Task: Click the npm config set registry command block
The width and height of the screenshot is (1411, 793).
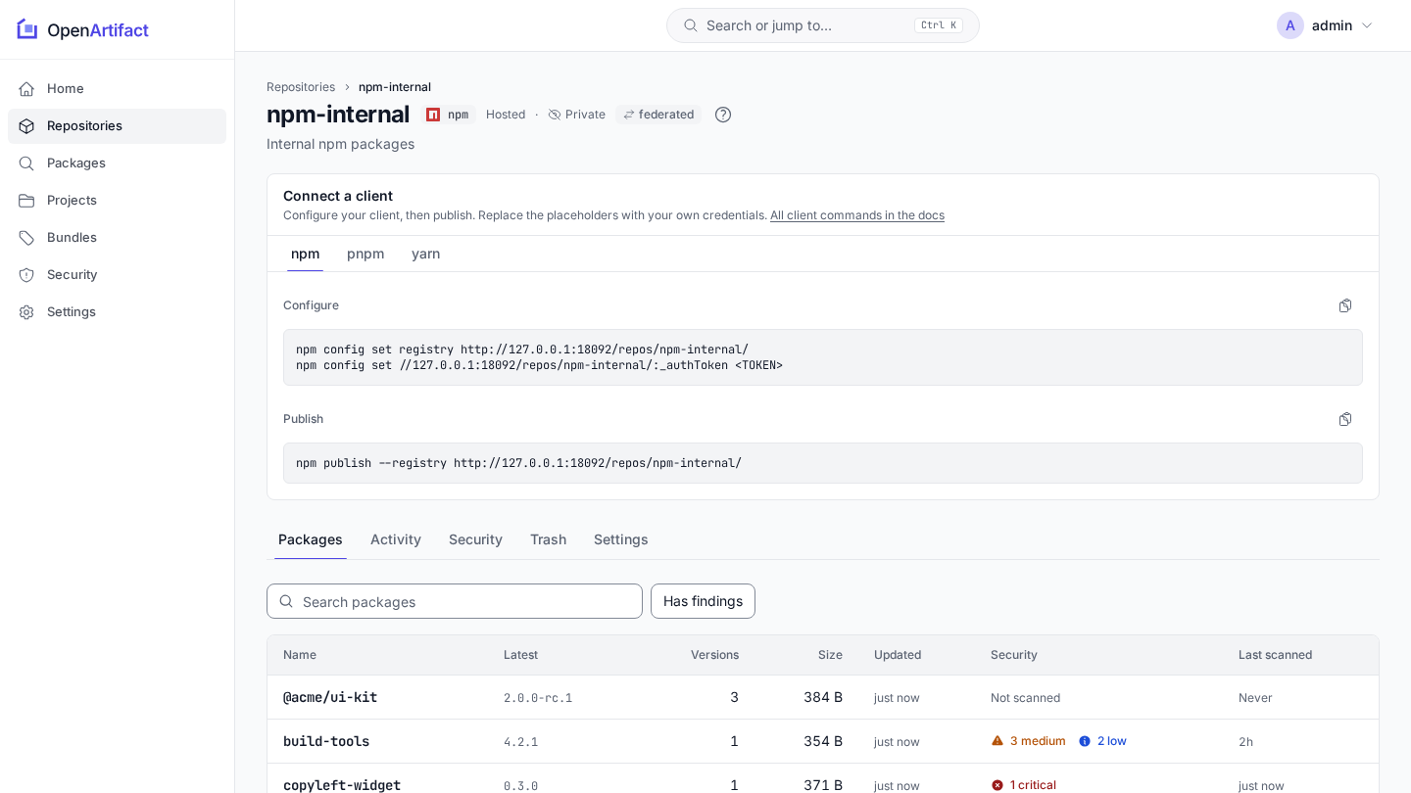Action: [823, 357]
